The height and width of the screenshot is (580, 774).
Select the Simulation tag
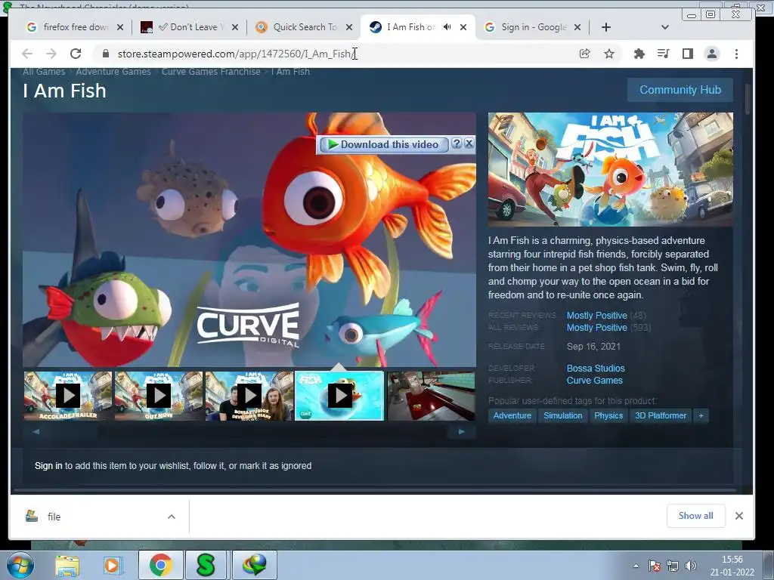tap(562, 416)
